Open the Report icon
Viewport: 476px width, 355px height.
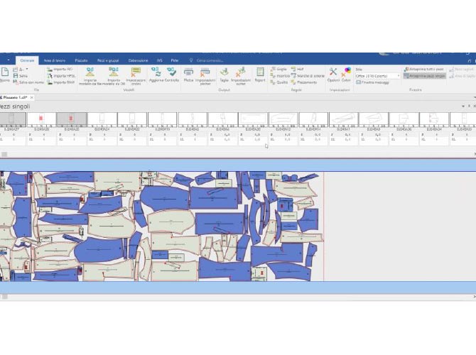[260, 74]
